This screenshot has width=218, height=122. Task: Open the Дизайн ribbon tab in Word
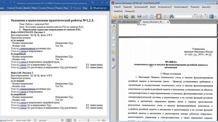[x=27, y=8]
